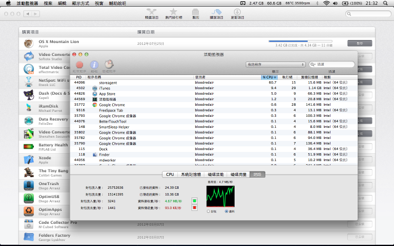This screenshot has height=246, width=394.
Task: Open the 視窗 (Window) menu
Action: [99, 3]
